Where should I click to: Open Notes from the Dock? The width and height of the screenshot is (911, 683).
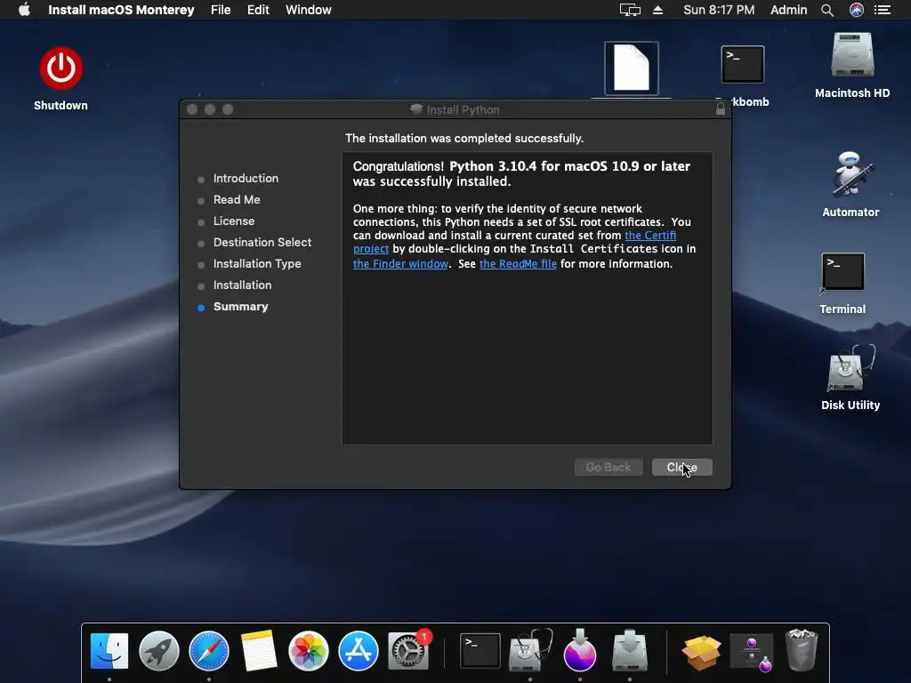pos(259,651)
